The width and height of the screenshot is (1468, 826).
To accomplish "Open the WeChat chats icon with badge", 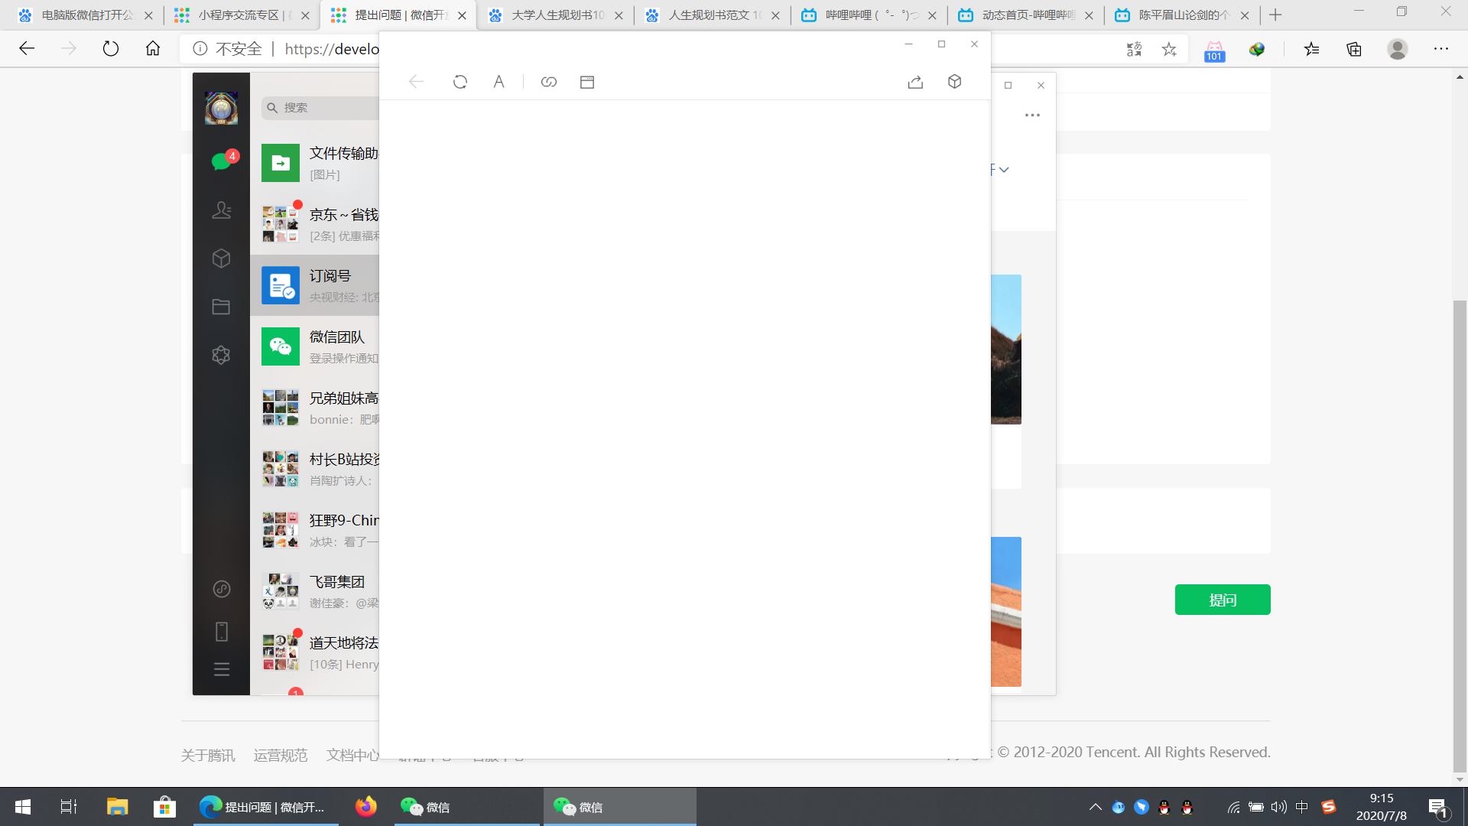I will click(x=221, y=161).
